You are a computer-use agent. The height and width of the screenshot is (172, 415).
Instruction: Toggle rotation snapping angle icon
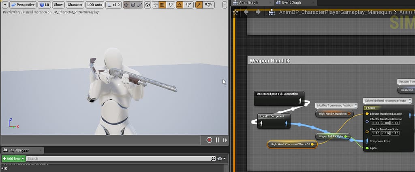pyautogui.click(x=180, y=5)
